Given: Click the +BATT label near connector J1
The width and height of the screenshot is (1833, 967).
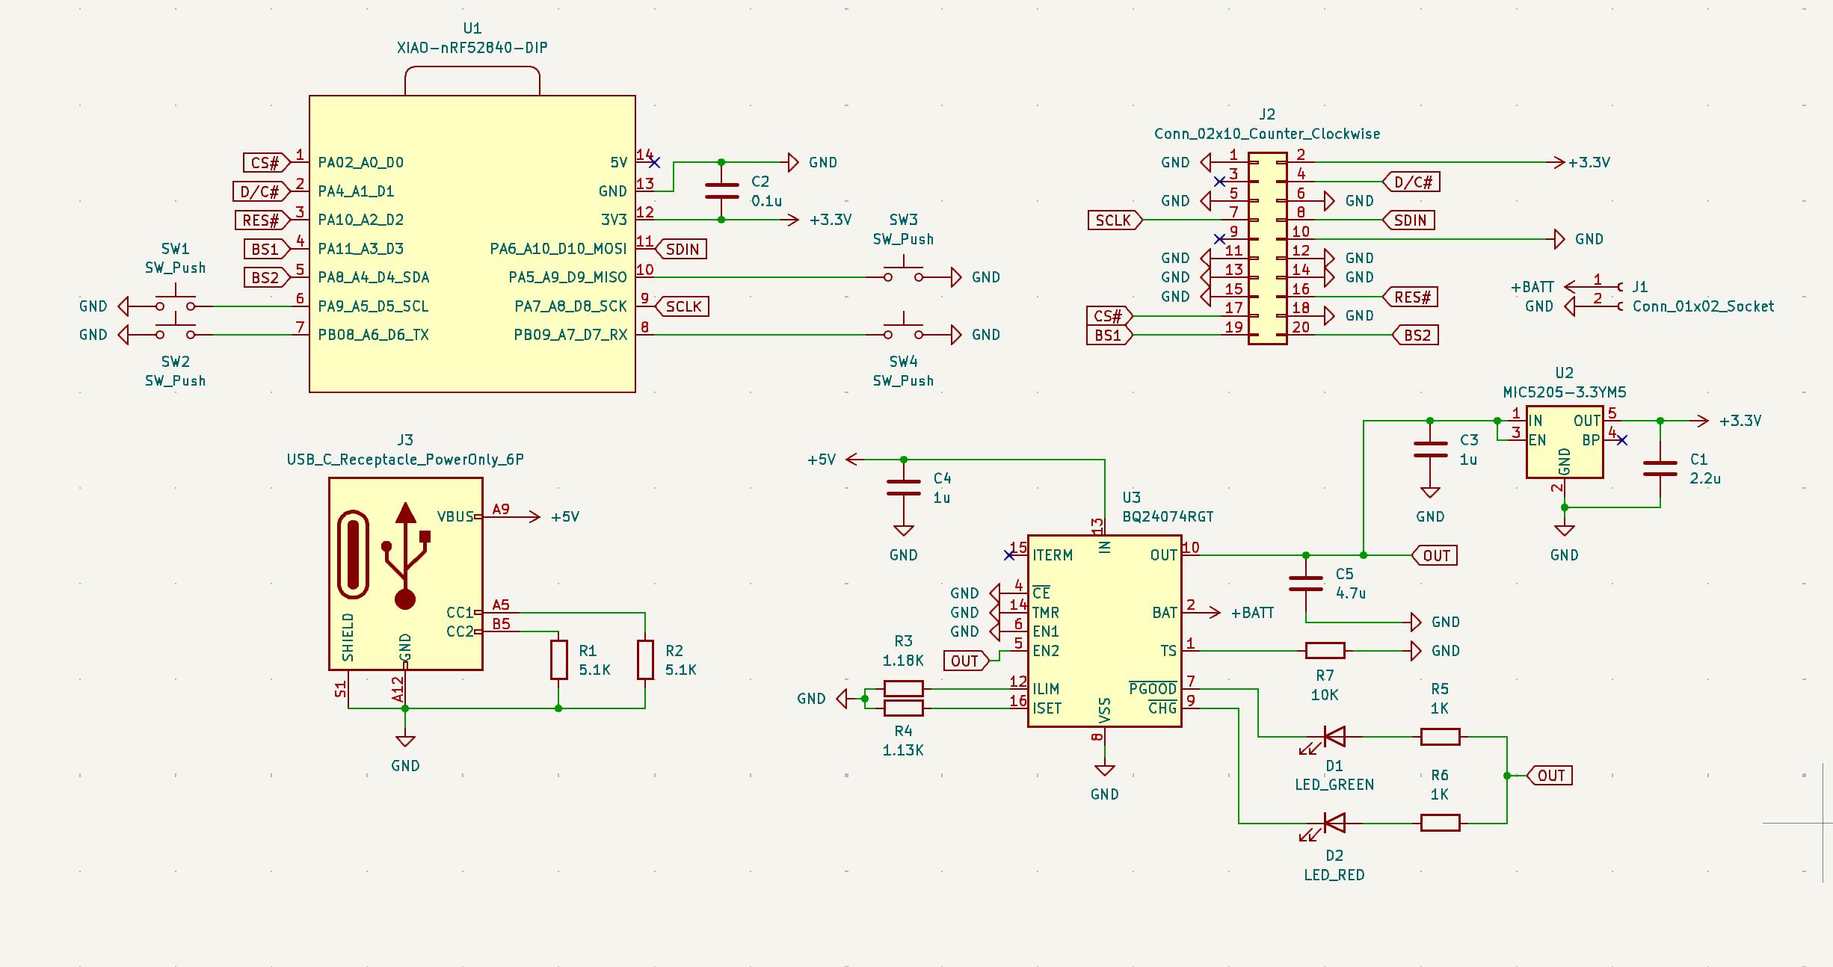Looking at the screenshot, I should (x=1533, y=285).
